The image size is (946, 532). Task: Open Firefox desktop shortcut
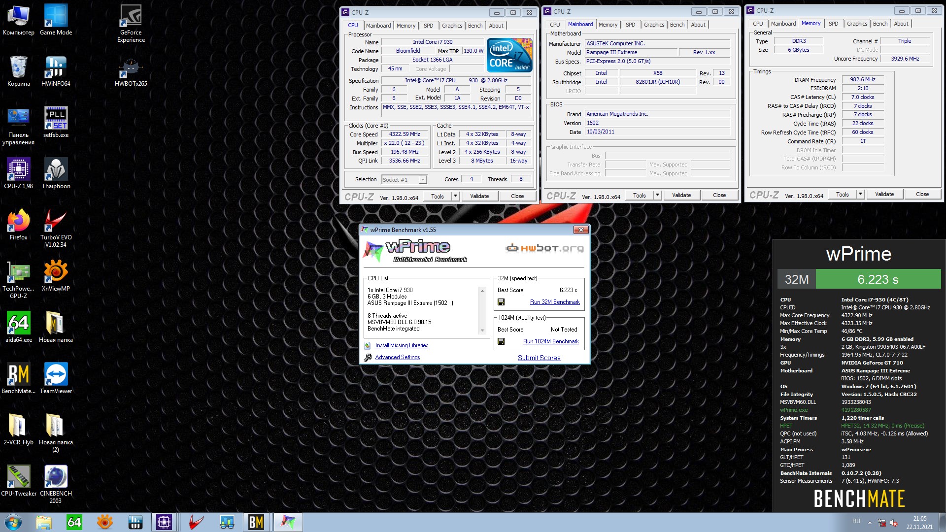point(18,225)
